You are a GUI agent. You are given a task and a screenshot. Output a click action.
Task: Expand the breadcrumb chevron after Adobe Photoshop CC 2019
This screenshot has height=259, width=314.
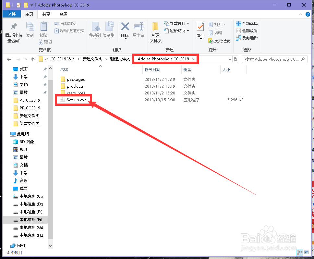click(x=193, y=59)
